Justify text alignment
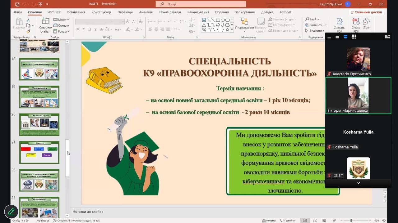 [168, 29]
